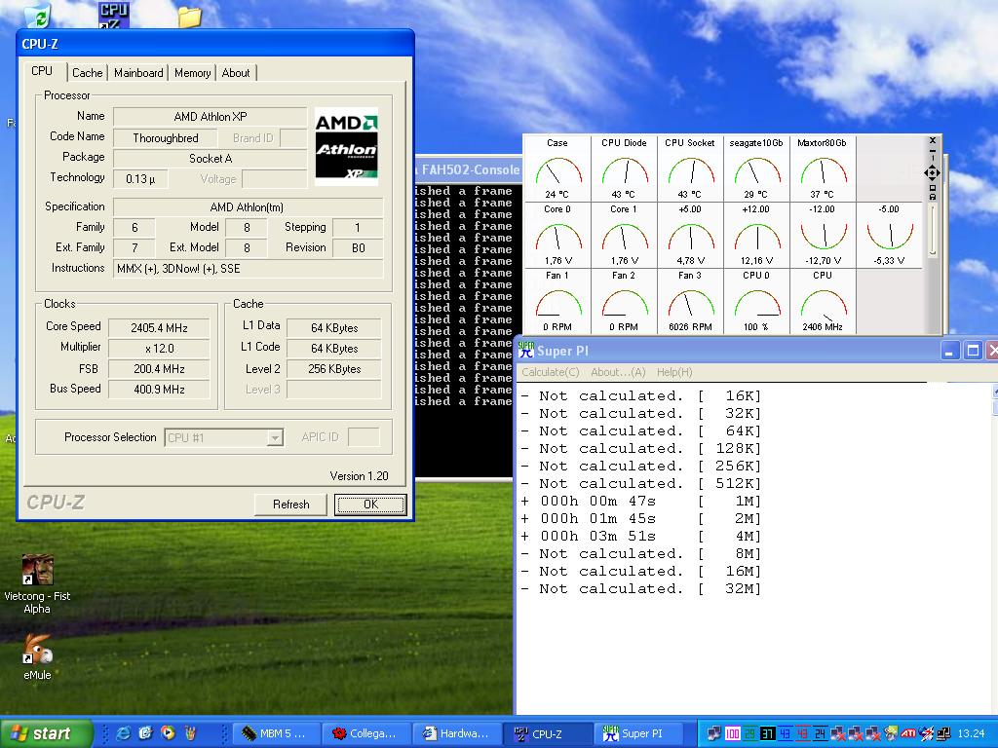Viewport: 998px width, 748px height.
Task: Click the Core 0 voltage gauge
Action: (x=557, y=235)
